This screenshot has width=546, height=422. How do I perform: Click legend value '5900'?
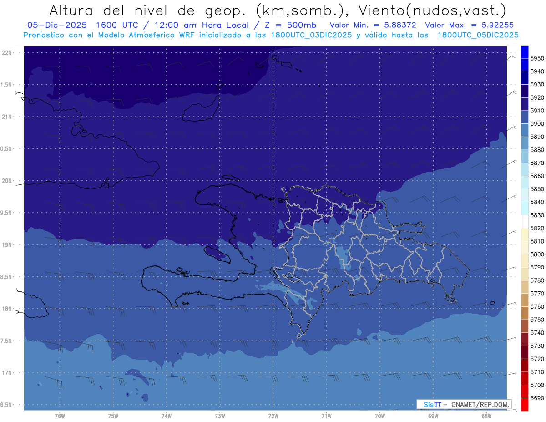pyautogui.click(x=537, y=123)
